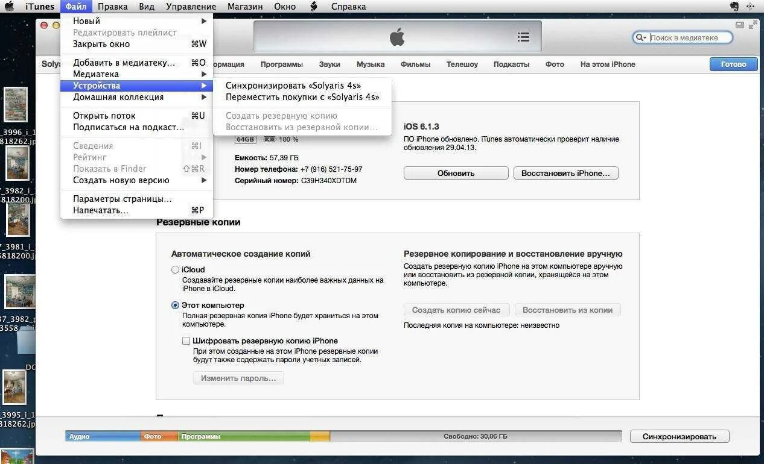Expand the Создать новую версию submenu

tap(136, 180)
